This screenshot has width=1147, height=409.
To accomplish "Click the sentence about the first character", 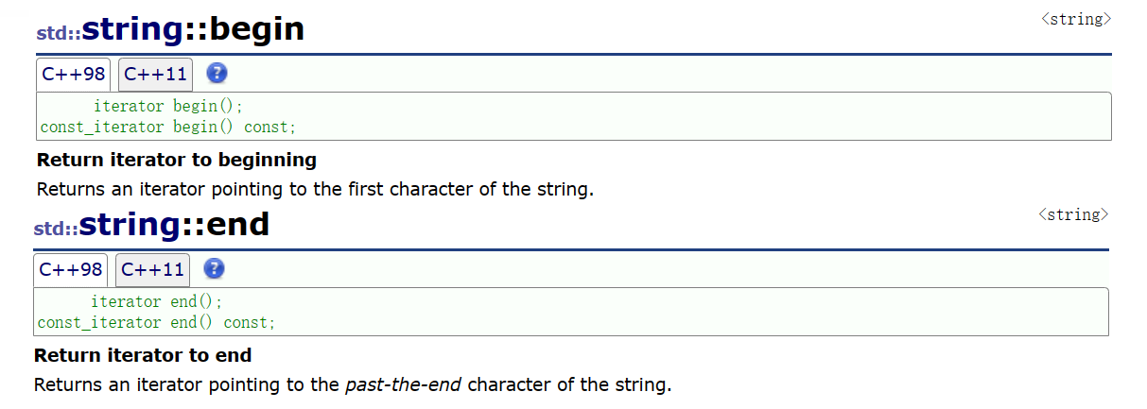I will (x=315, y=189).
